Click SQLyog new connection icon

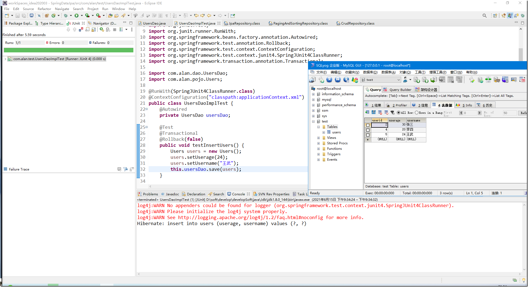[312, 80]
